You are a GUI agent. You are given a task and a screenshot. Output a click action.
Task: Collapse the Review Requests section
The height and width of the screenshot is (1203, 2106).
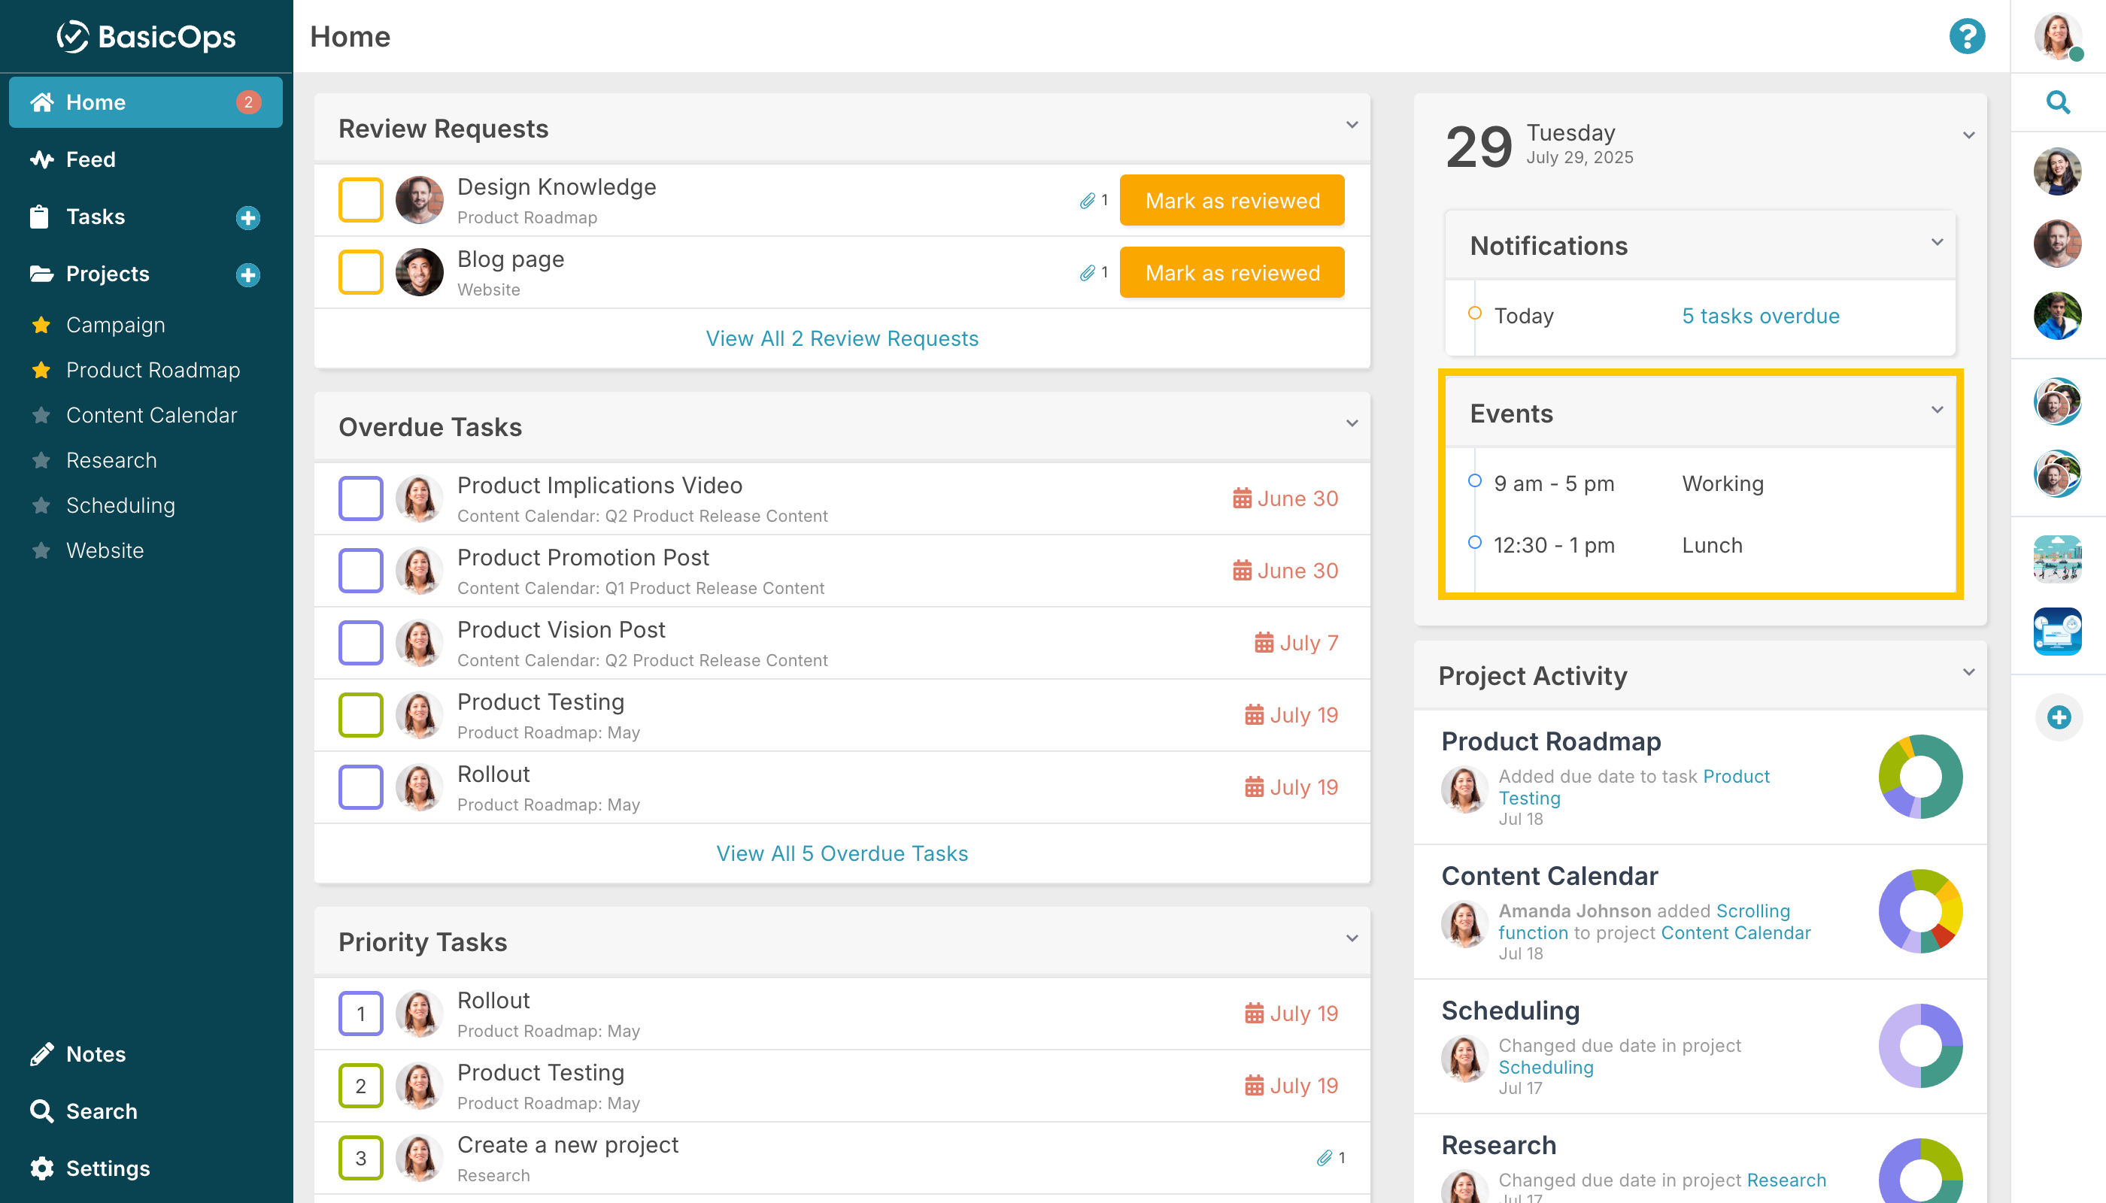point(1352,125)
